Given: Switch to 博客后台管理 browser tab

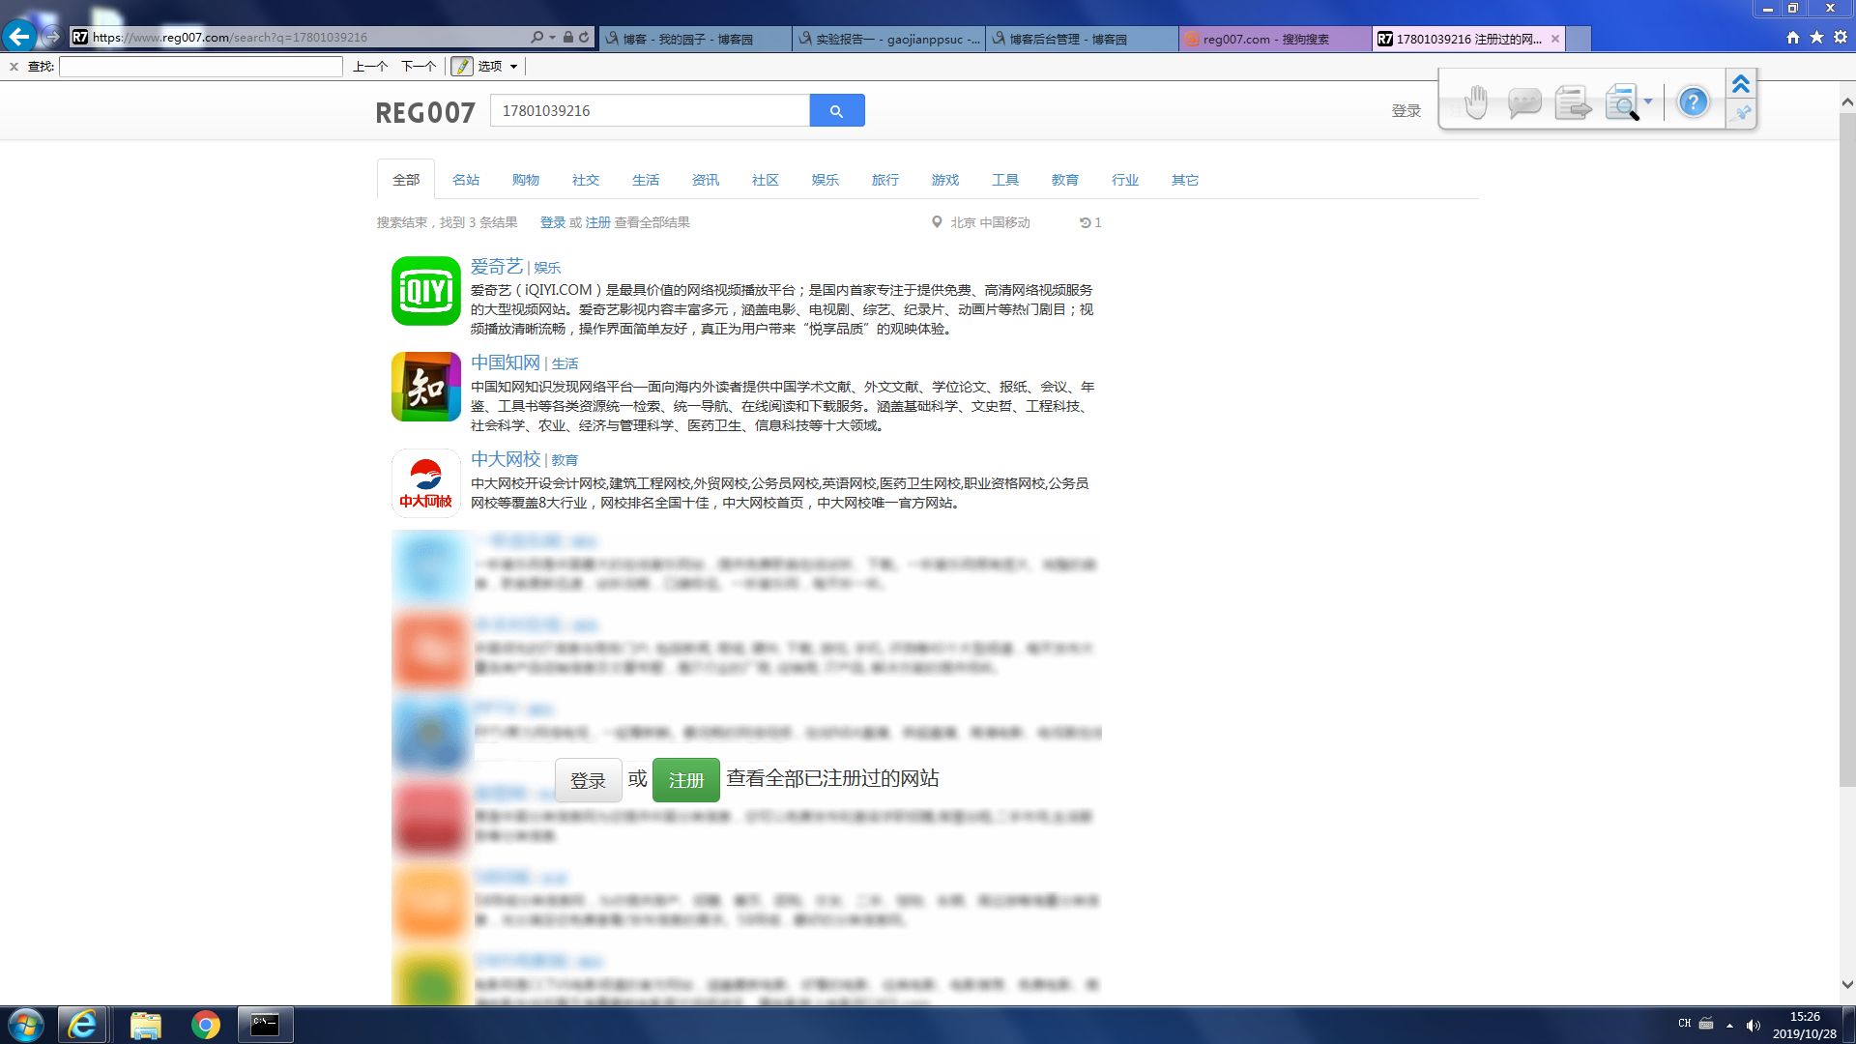Looking at the screenshot, I should (x=1081, y=39).
